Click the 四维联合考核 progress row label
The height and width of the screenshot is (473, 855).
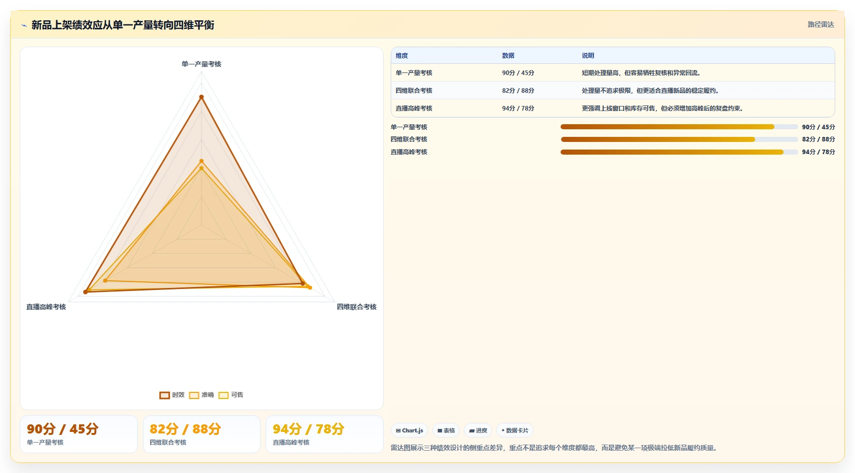(x=409, y=139)
